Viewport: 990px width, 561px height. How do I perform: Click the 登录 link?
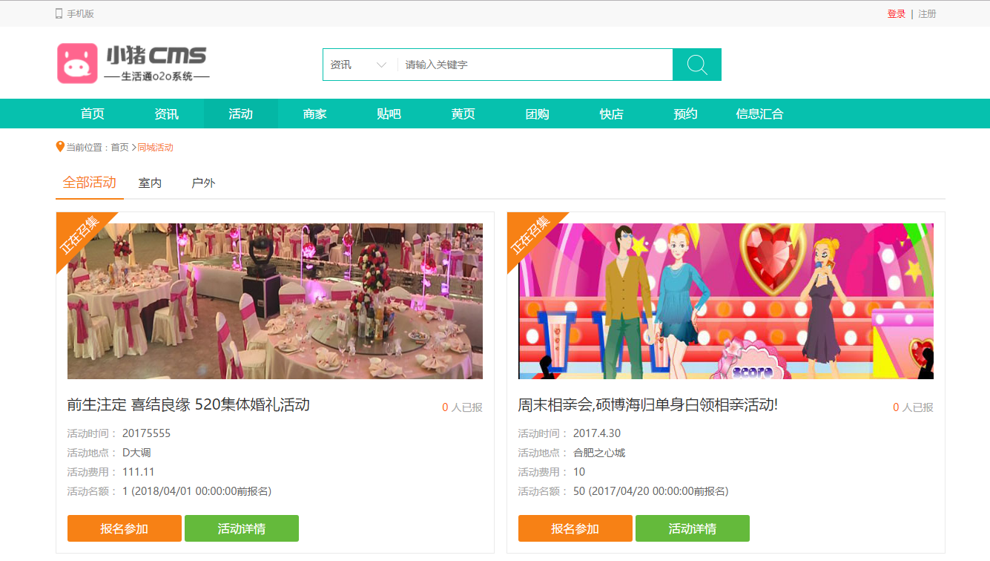(x=896, y=13)
